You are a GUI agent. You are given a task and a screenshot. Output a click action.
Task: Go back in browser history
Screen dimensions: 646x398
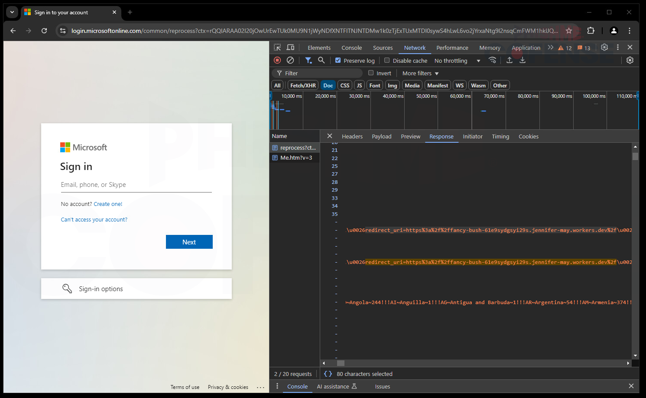[13, 31]
